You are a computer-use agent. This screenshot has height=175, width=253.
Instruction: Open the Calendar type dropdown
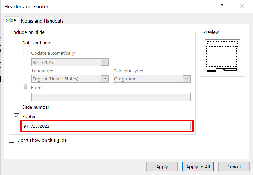[x=187, y=79]
